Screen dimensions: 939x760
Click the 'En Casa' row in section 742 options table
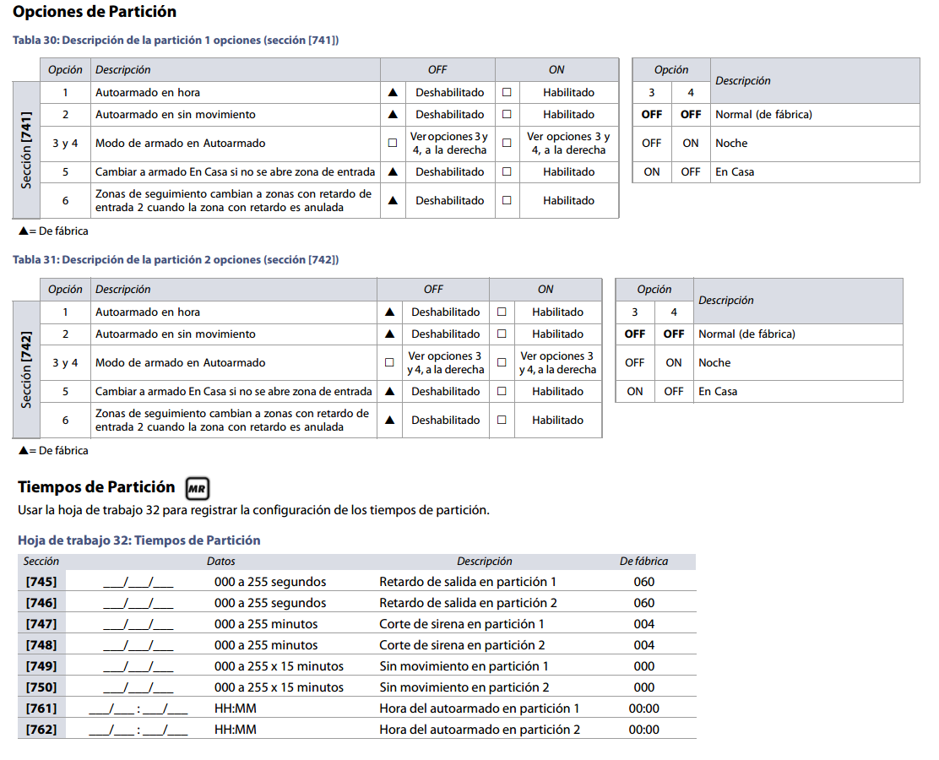(x=758, y=391)
